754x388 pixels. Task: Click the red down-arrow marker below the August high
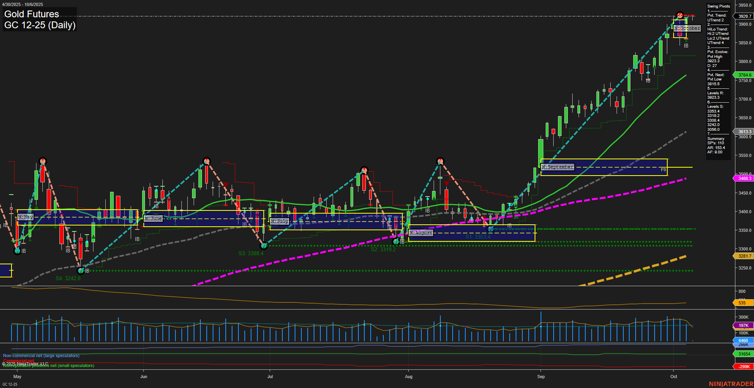pyautogui.click(x=446, y=183)
